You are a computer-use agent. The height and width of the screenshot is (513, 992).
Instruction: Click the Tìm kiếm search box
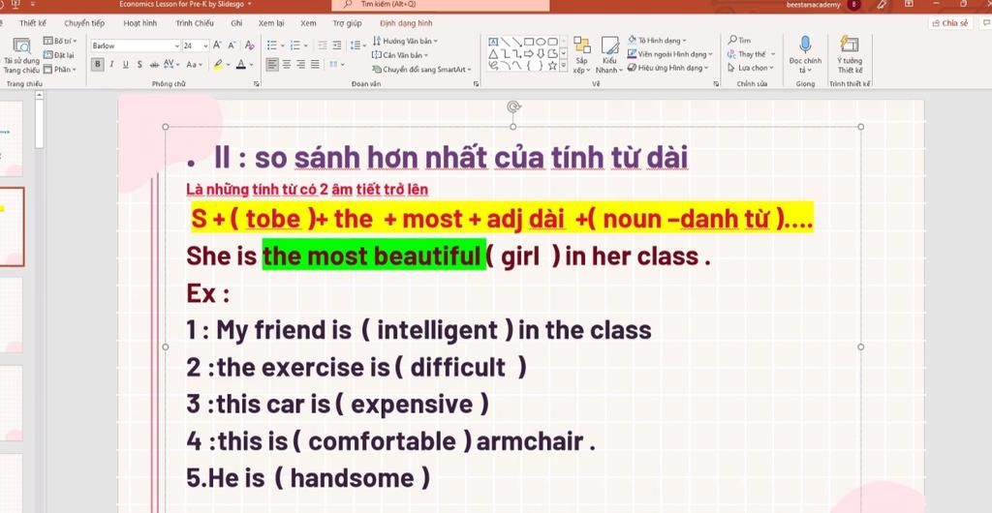441,5
